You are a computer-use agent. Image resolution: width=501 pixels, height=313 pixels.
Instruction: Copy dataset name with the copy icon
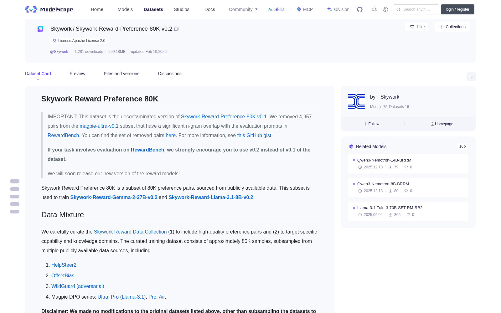[176, 29]
